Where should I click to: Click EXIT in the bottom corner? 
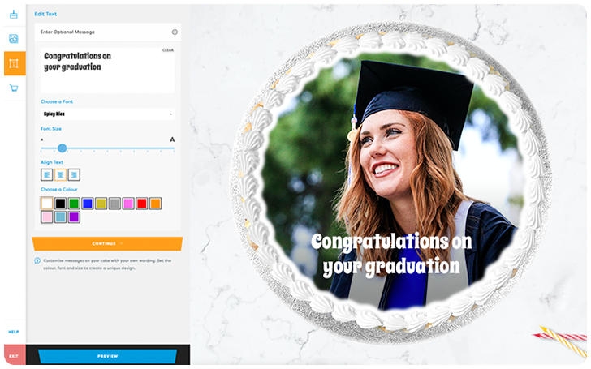click(x=15, y=356)
